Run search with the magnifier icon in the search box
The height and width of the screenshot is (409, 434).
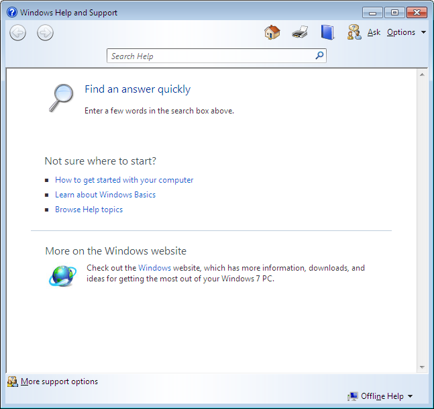pos(319,56)
